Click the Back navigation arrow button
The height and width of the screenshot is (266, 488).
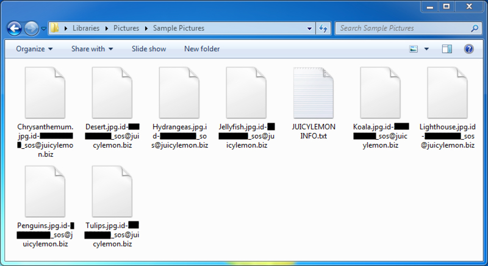15,28
